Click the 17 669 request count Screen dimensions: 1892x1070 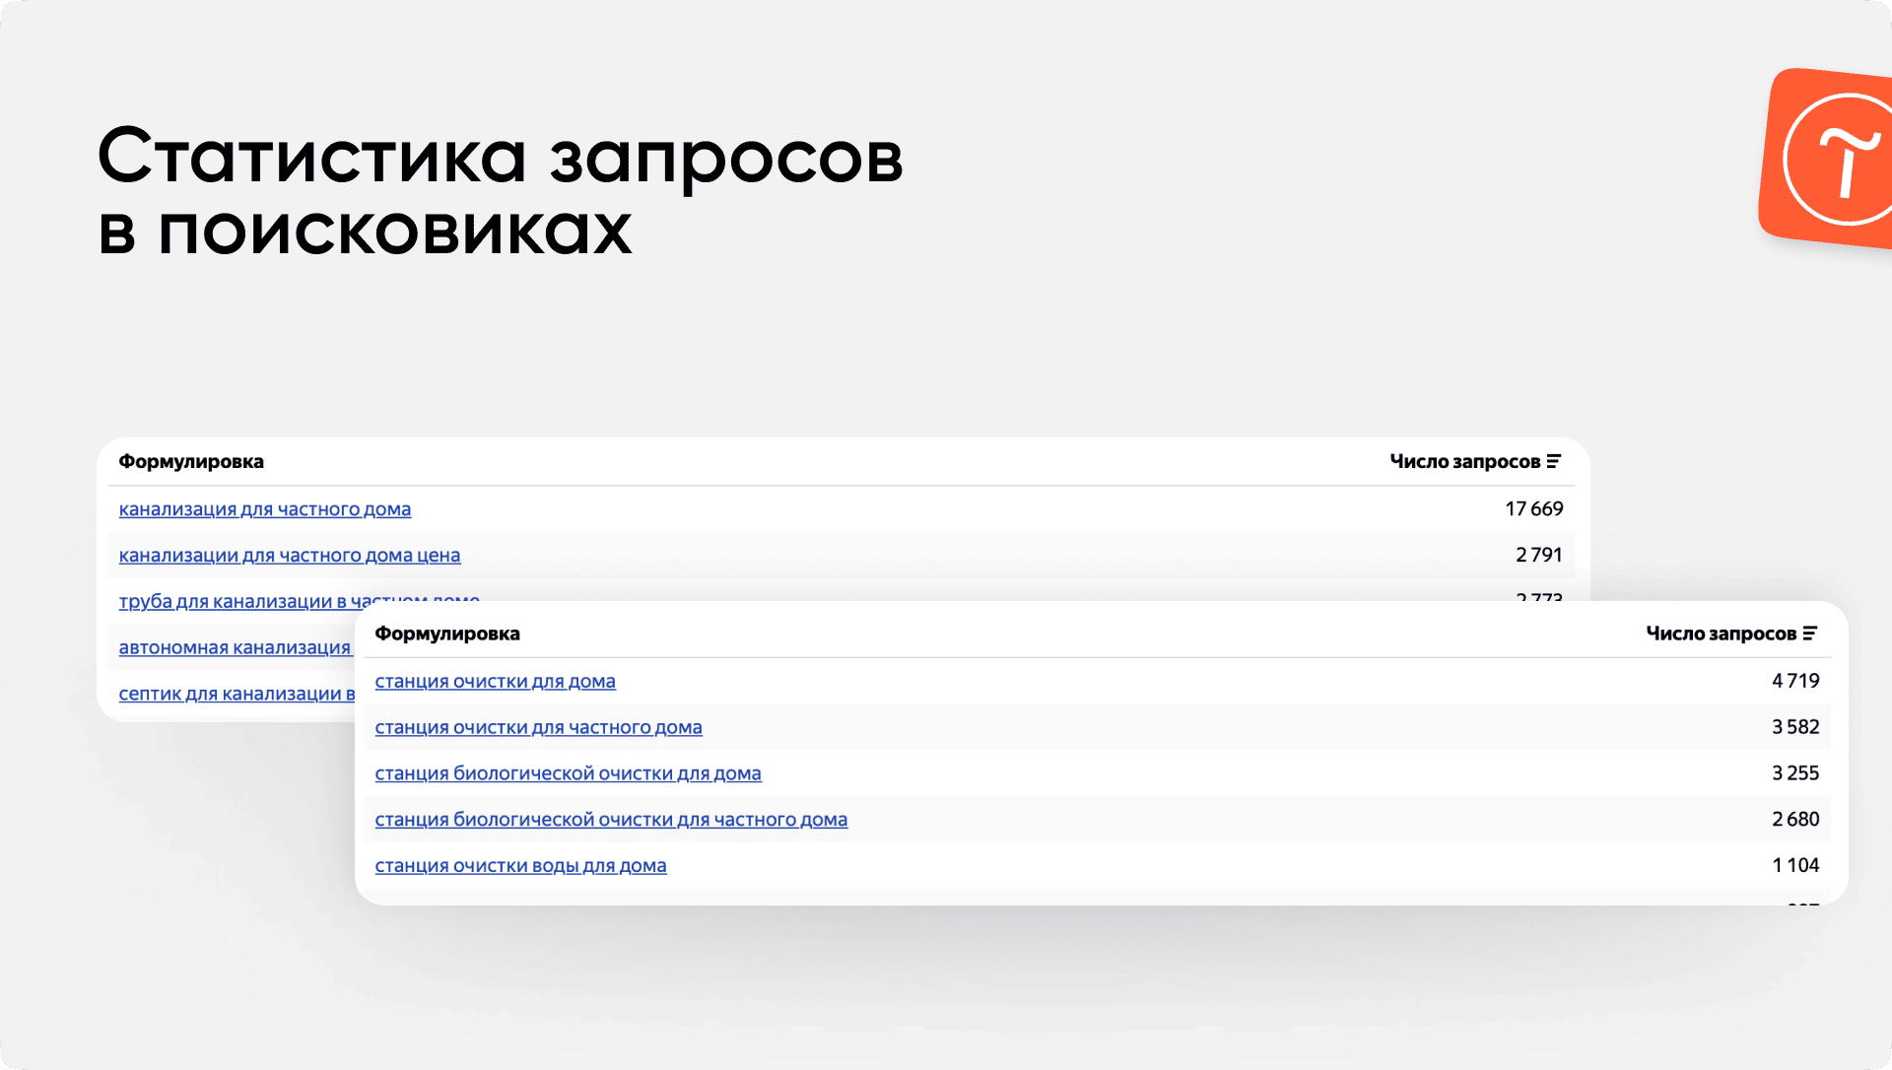tap(1533, 509)
